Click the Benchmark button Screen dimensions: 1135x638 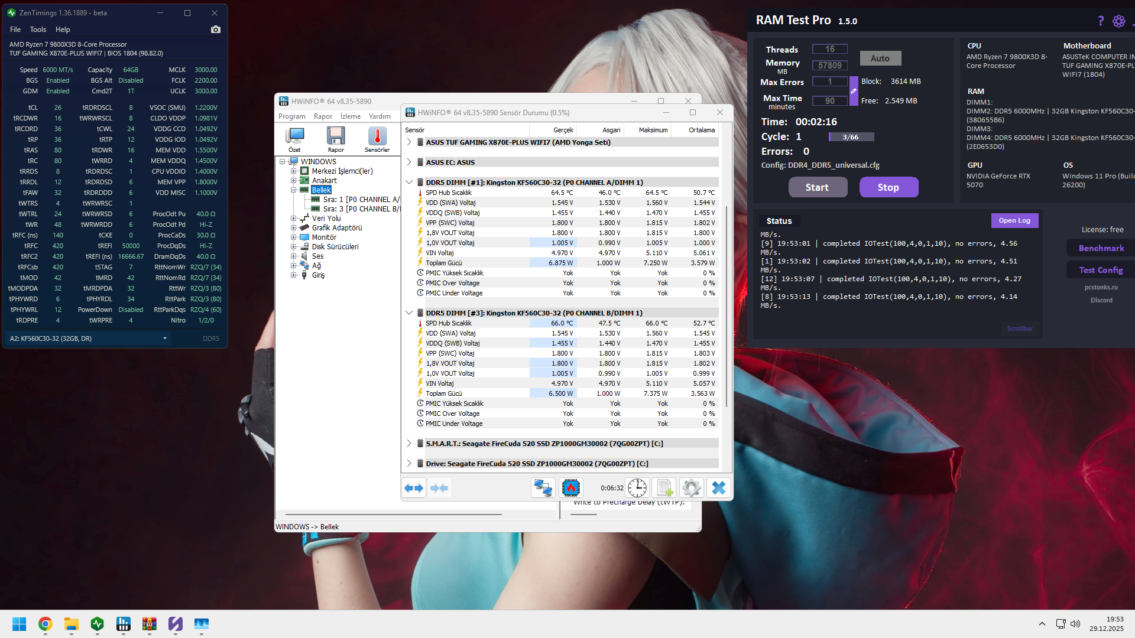(x=1101, y=249)
